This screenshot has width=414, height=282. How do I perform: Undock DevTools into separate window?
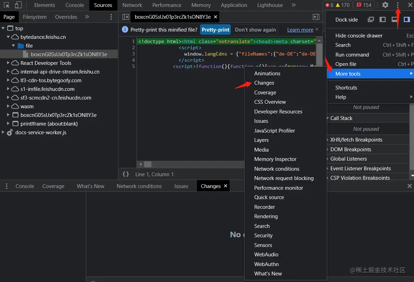(371, 19)
